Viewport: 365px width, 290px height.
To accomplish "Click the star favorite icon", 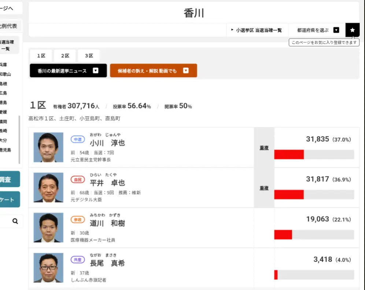I will pyautogui.click(x=352, y=30).
